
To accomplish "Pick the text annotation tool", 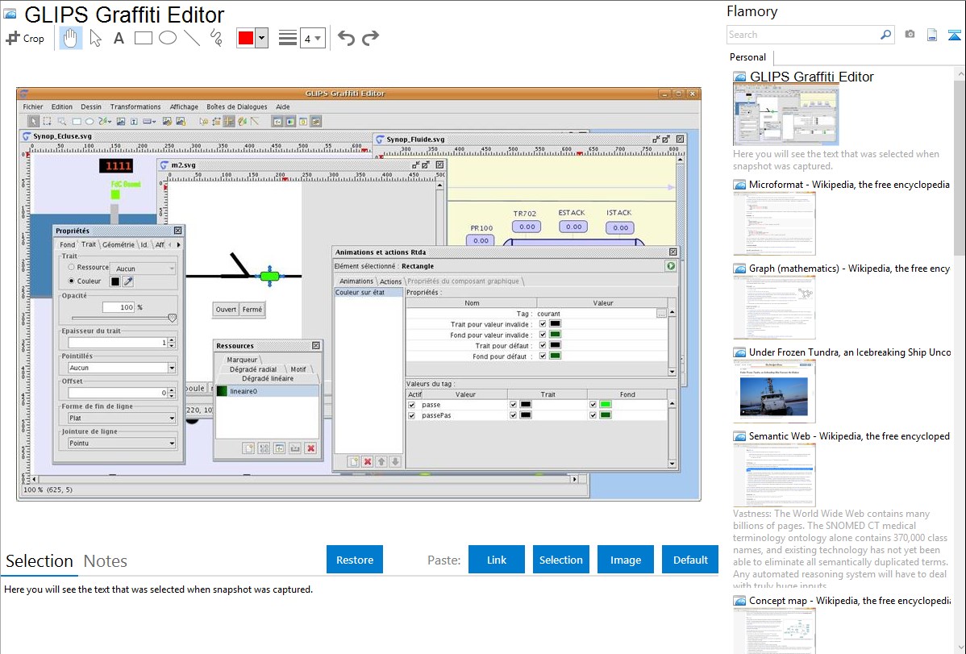I will (x=119, y=38).
